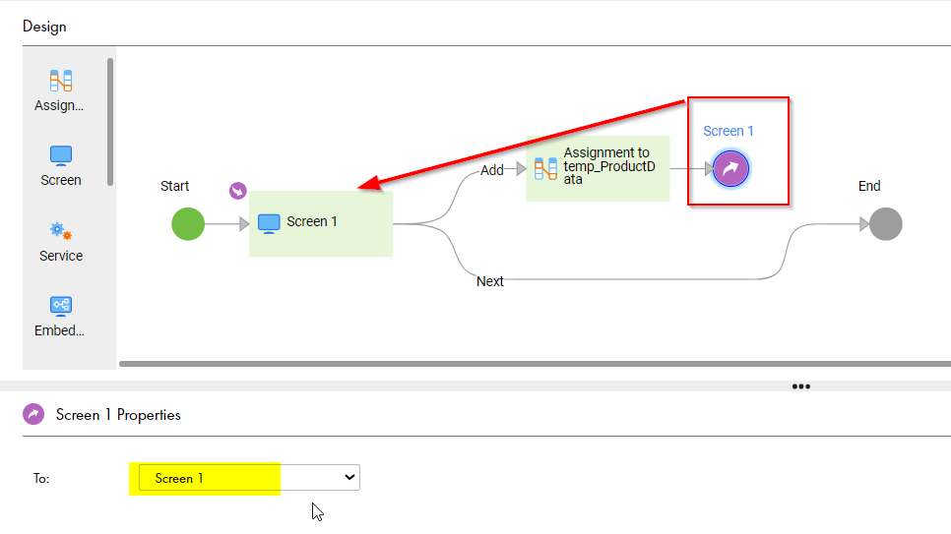Select the Service step icon in palette
Image resolution: width=951 pixels, height=534 pixels.
click(x=61, y=231)
